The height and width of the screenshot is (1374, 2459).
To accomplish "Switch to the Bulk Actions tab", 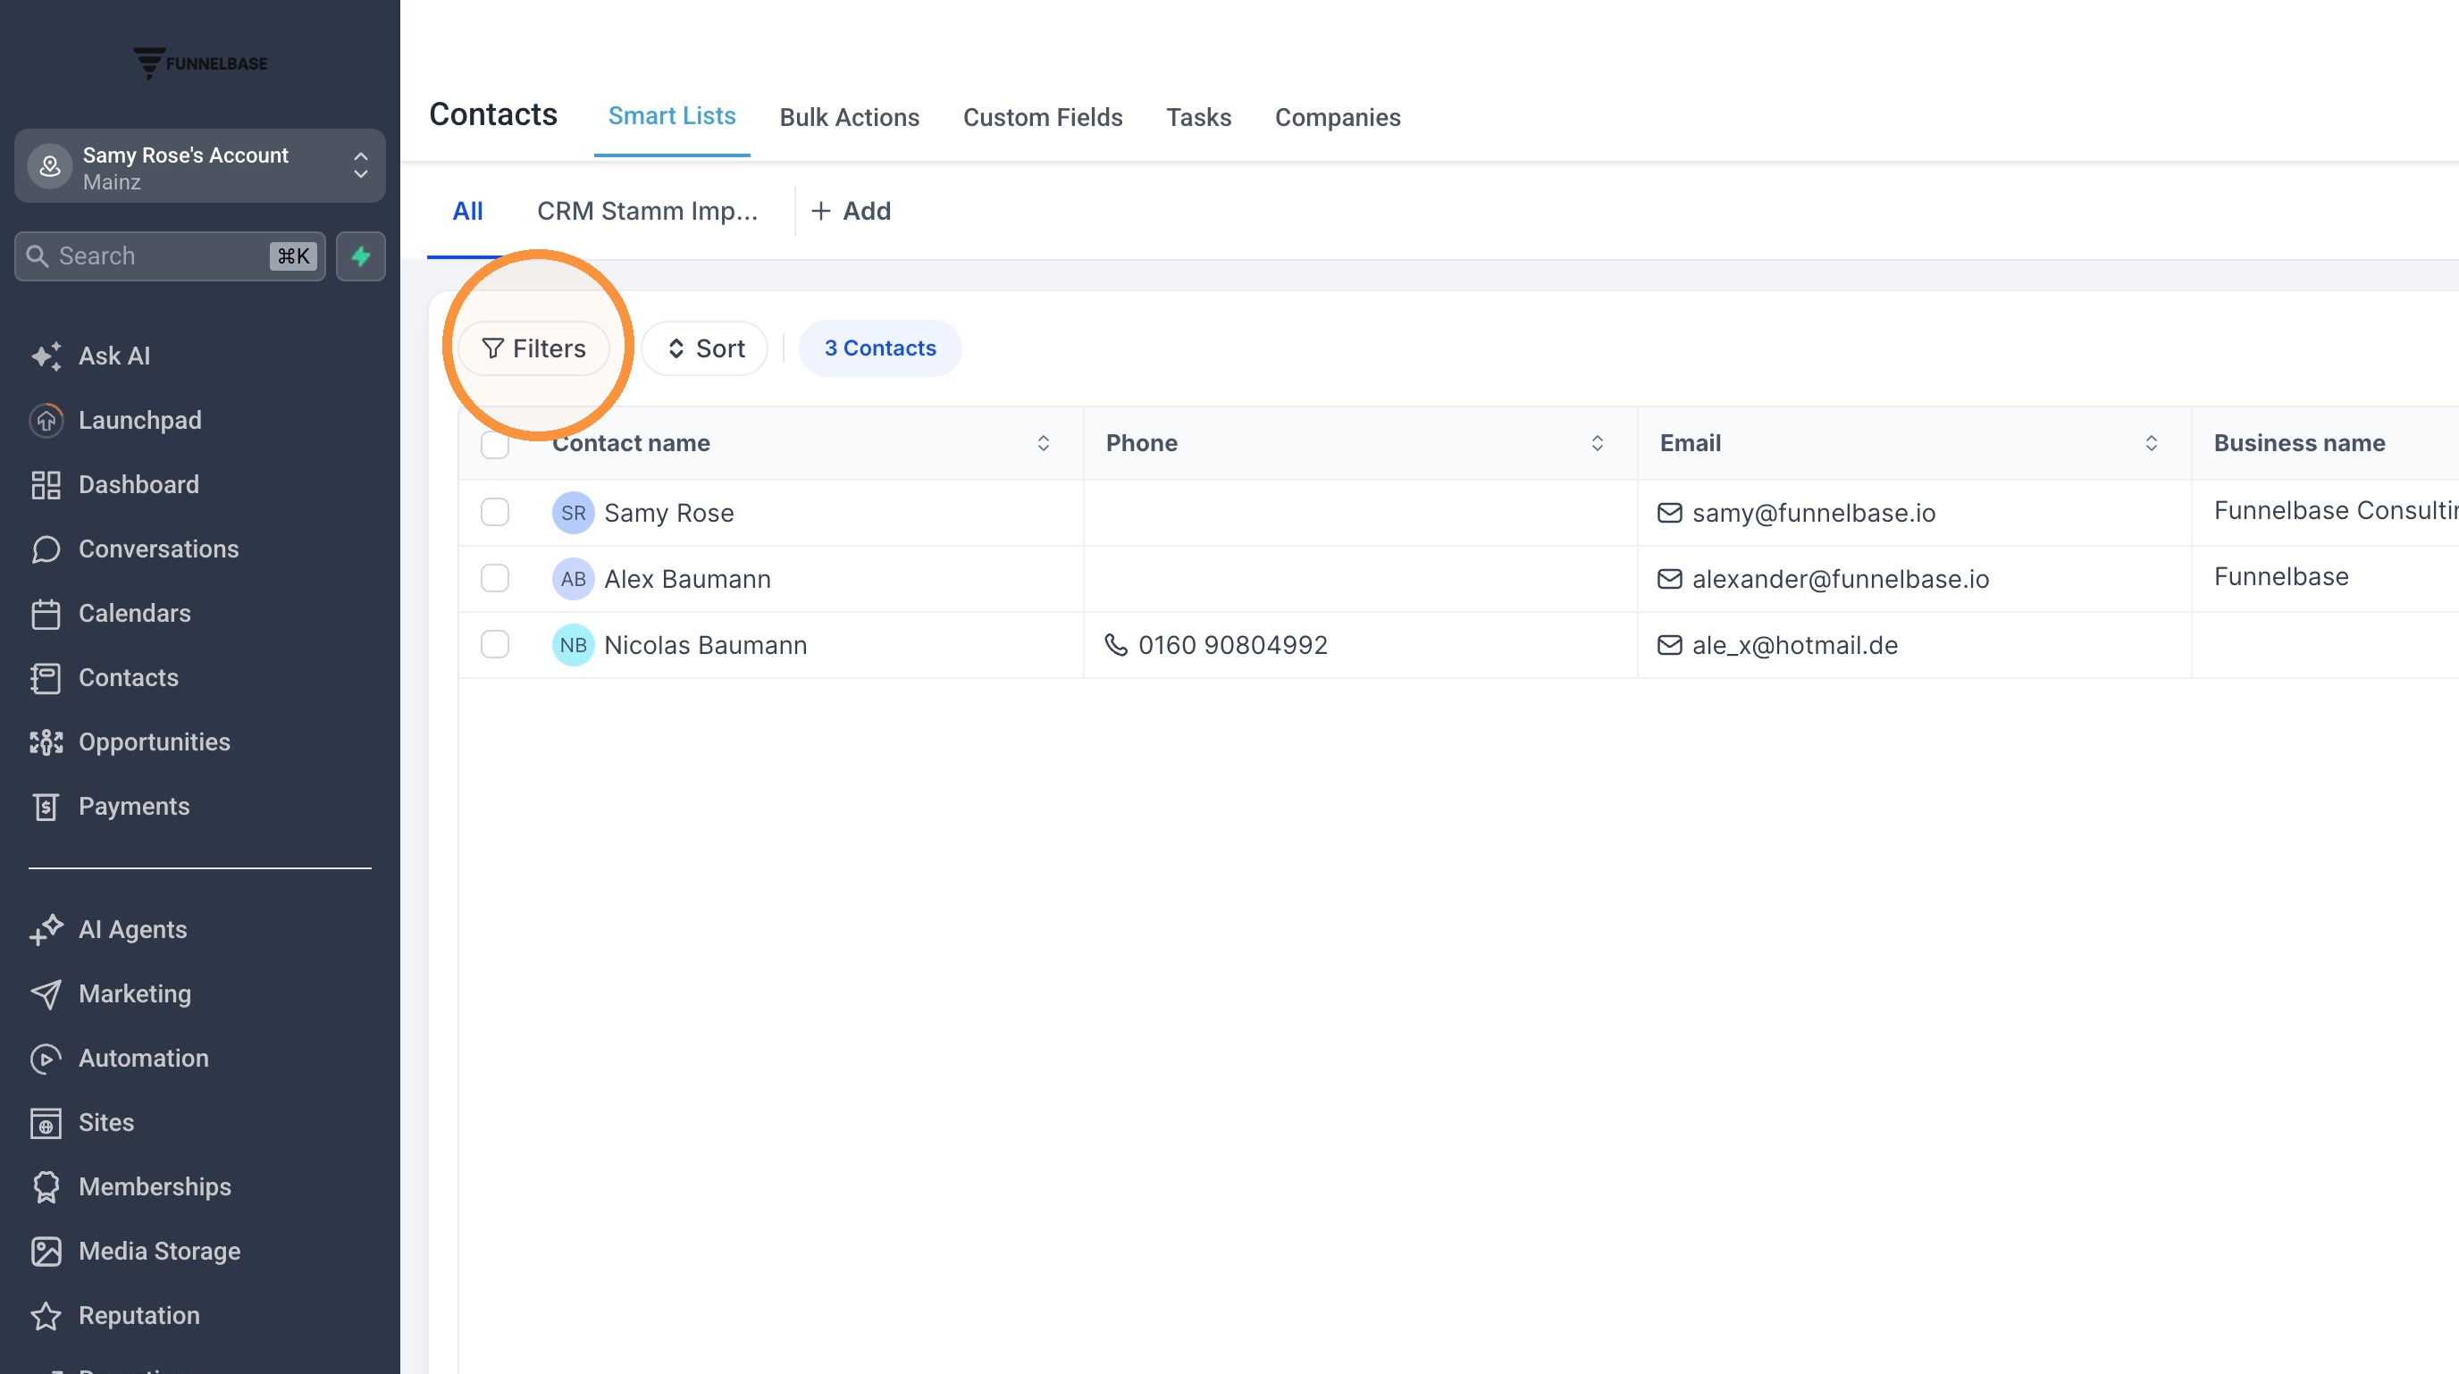I will [850, 117].
